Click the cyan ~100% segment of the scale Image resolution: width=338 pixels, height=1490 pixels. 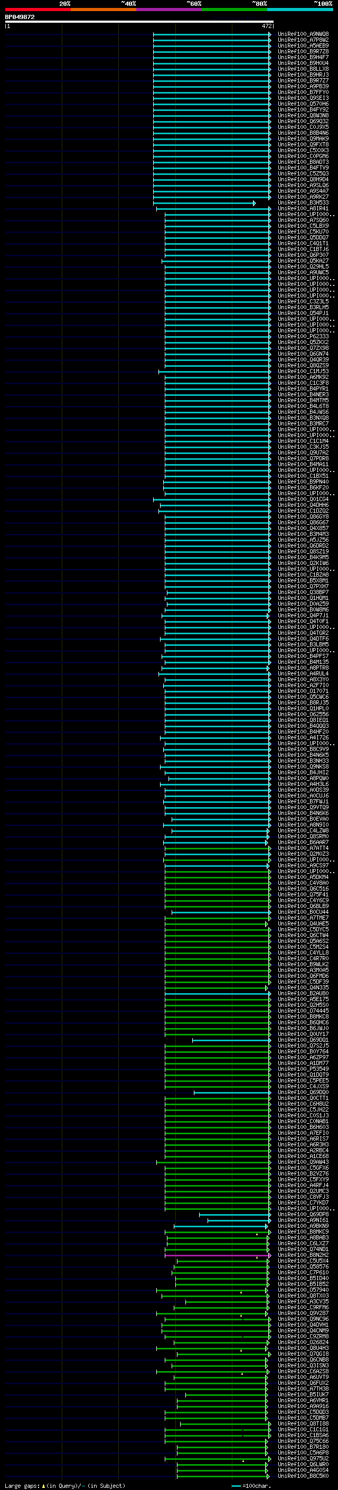click(301, 10)
